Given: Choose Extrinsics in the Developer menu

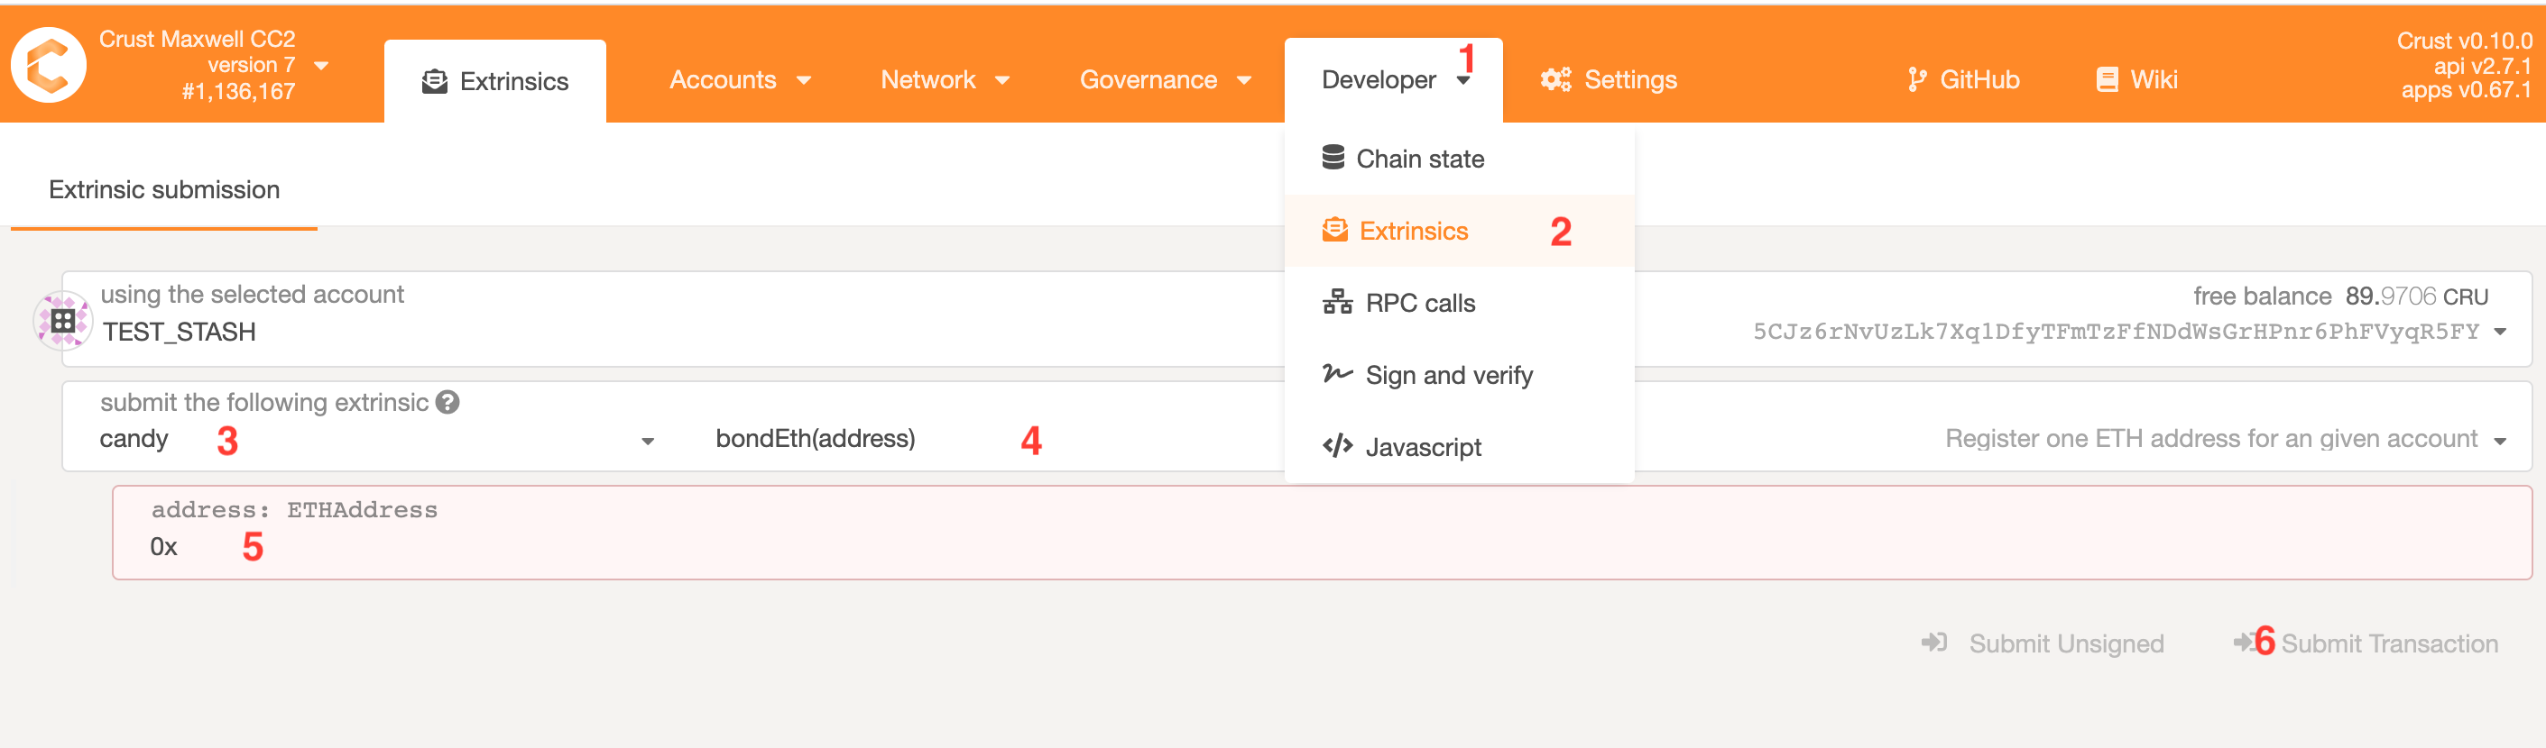Looking at the screenshot, I should coord(1414,231).
